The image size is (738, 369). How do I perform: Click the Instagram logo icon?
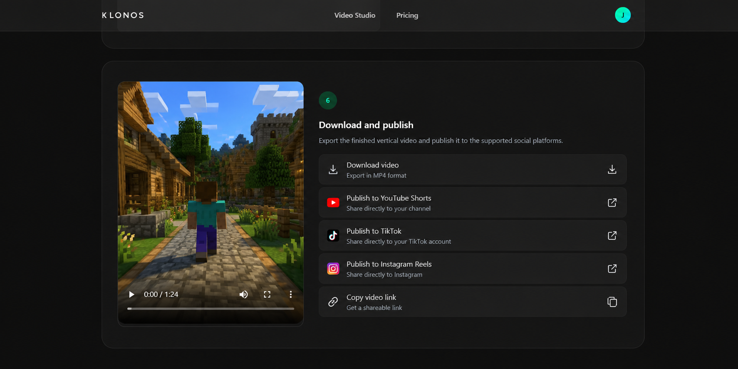tap(333, 269)
